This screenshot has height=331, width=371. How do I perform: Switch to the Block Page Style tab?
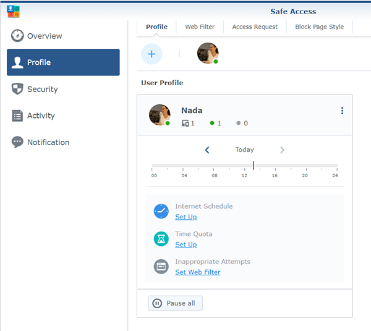pyautogui.click(x=319, y=27)
